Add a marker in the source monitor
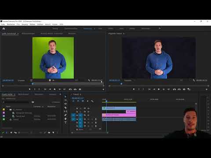 29,89
